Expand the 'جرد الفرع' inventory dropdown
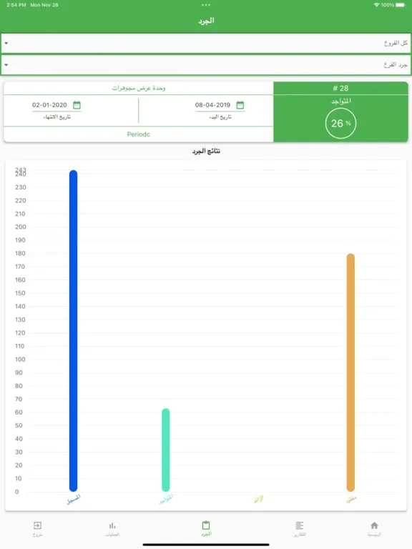Viewport: 412px width, 549px height. click(206, 65)
